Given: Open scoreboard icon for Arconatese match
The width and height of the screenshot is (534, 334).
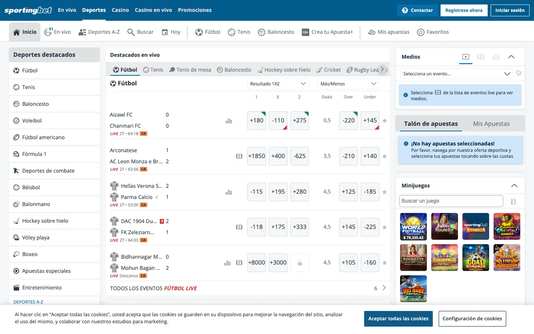Looking at the screenshot, I should click(239, 156).
